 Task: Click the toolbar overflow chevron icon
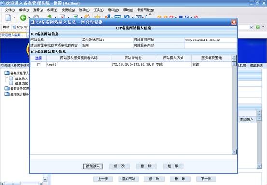(150, 15)
